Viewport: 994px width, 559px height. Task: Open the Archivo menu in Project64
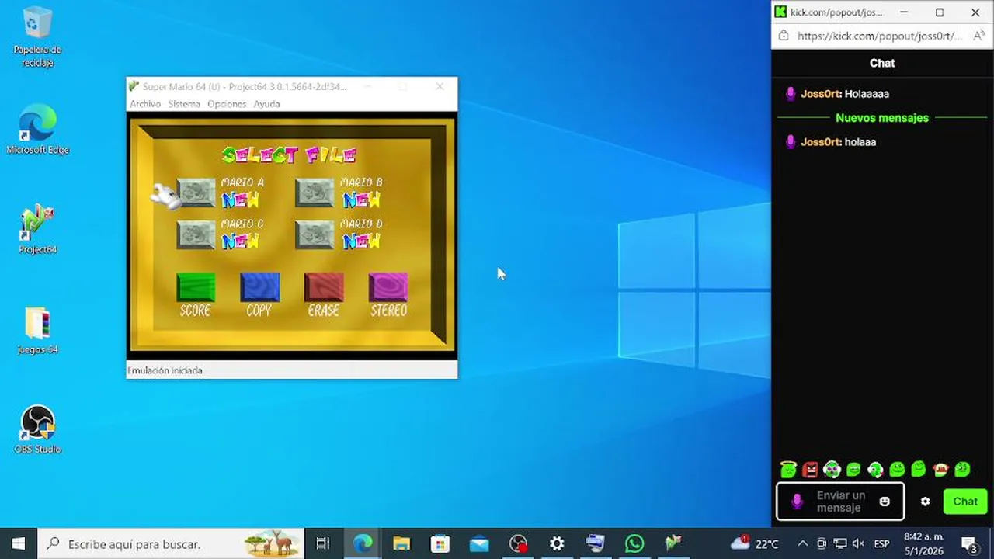click(145, 104)
